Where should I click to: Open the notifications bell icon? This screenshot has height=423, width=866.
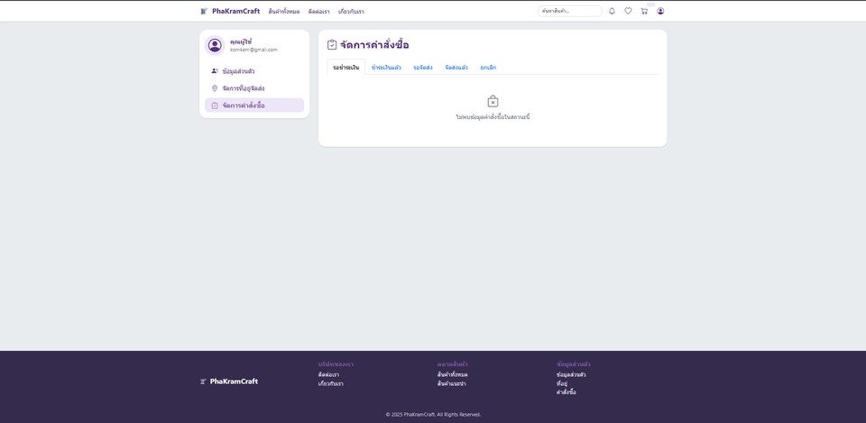(x=612, y=11)
